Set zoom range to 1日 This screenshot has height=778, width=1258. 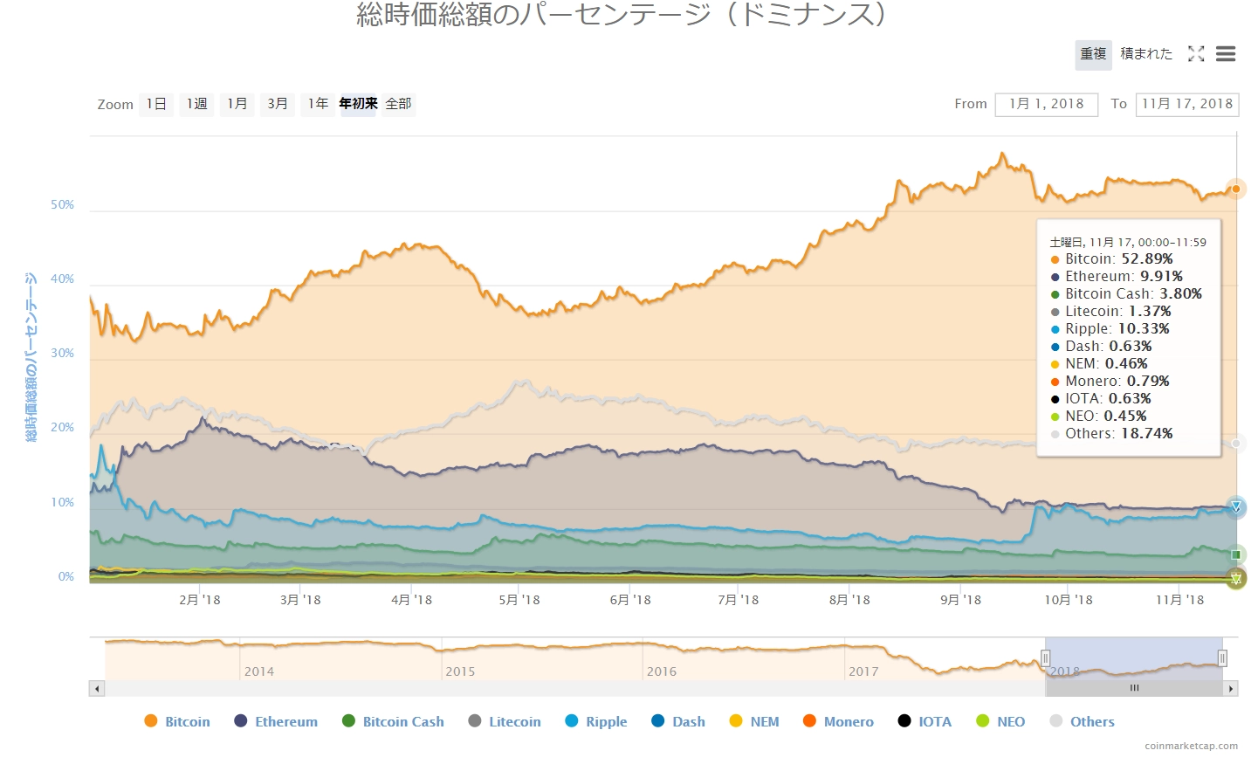(156, 104)
